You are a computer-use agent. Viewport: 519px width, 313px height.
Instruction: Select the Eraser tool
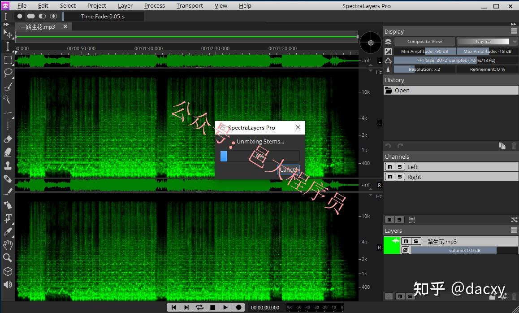(7, 139)
